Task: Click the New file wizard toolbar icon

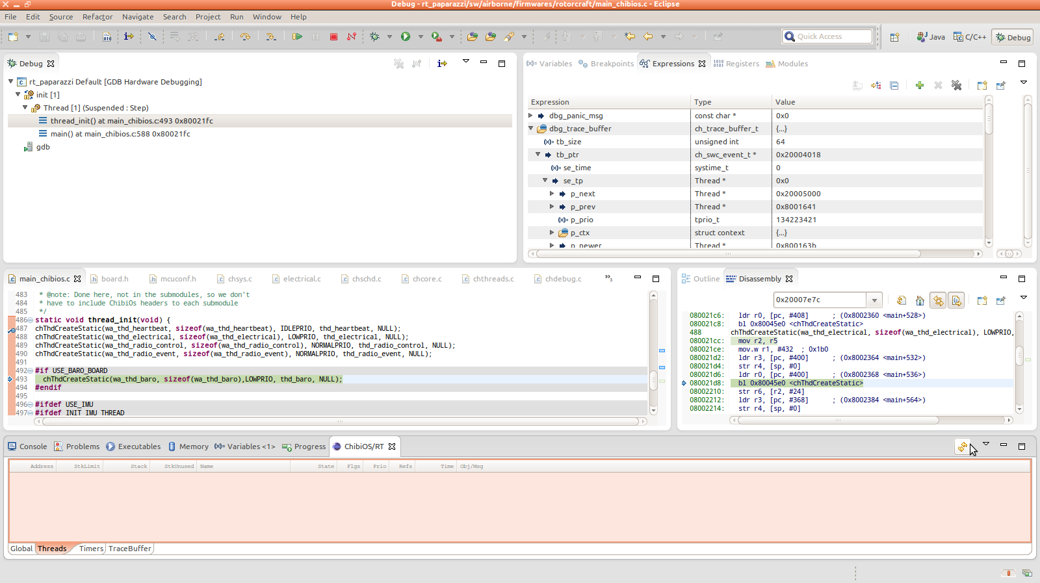Action: coord(13,37)
